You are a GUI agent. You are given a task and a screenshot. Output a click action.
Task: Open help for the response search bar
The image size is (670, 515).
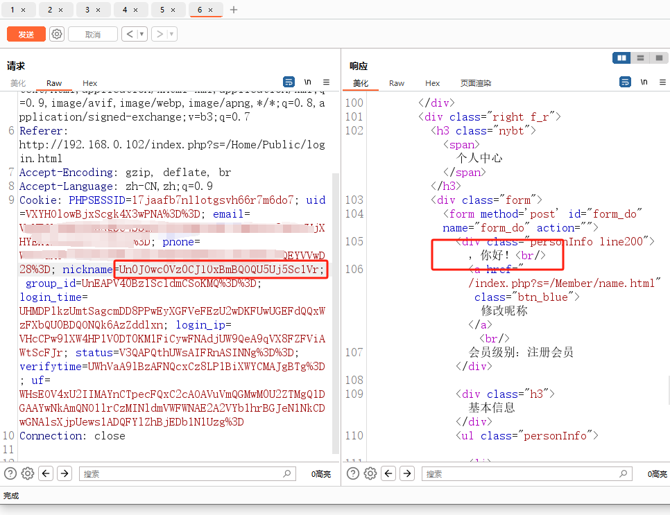[353, 473]
